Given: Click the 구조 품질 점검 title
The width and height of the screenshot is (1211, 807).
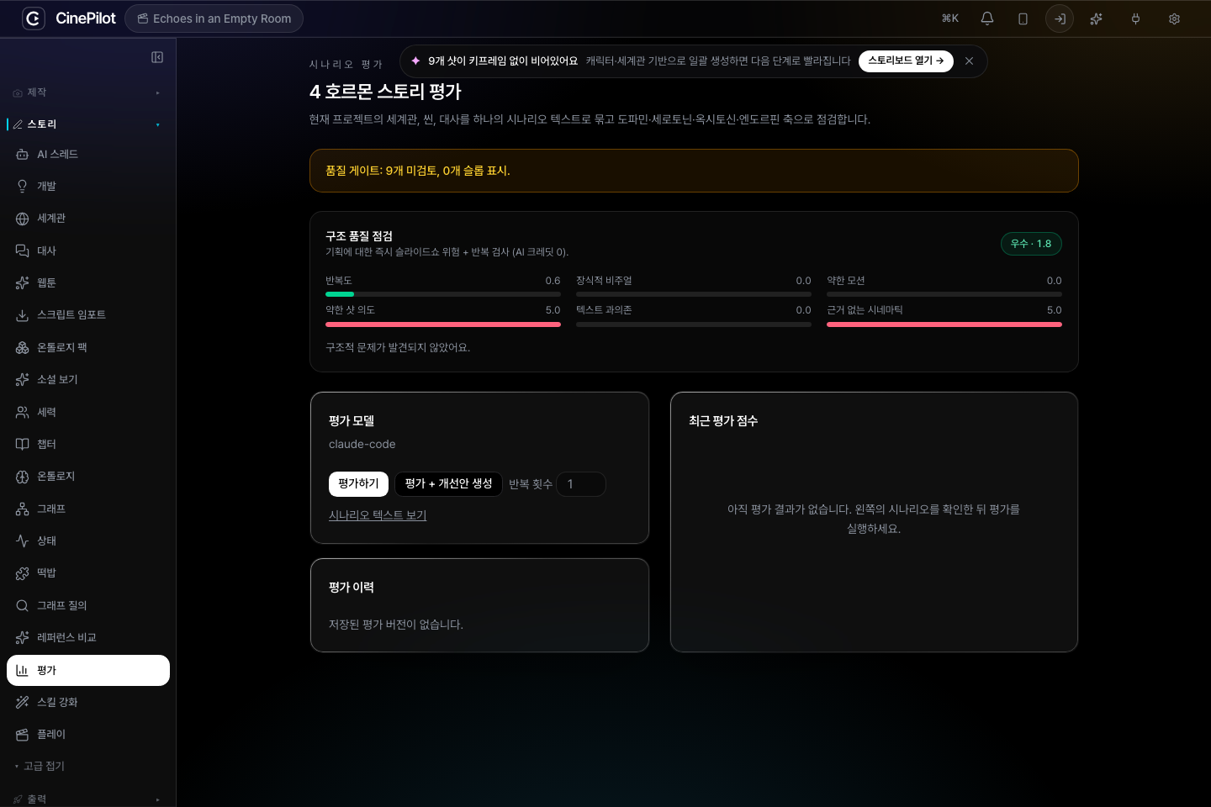Looking at the screenshot, I should pyautogui.click(x=359, y=236).
